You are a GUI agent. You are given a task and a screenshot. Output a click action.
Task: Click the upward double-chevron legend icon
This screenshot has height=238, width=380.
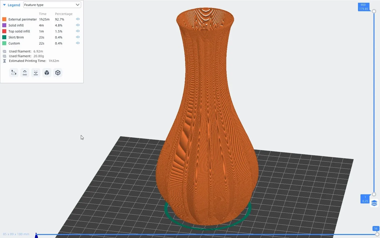pyautogui.click(x=25, y=73)
